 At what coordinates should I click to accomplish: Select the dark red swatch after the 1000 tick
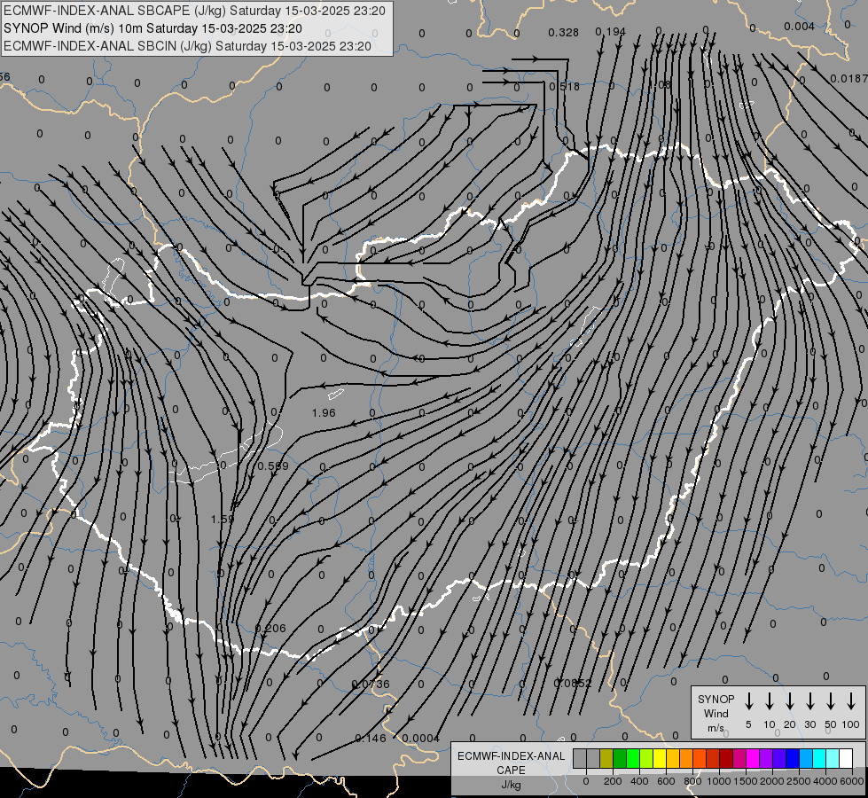(x=726, y=758)
